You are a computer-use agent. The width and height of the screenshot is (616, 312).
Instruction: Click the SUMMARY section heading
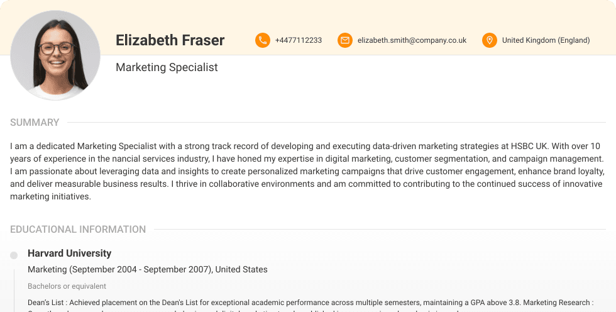(x=35, y=123)
